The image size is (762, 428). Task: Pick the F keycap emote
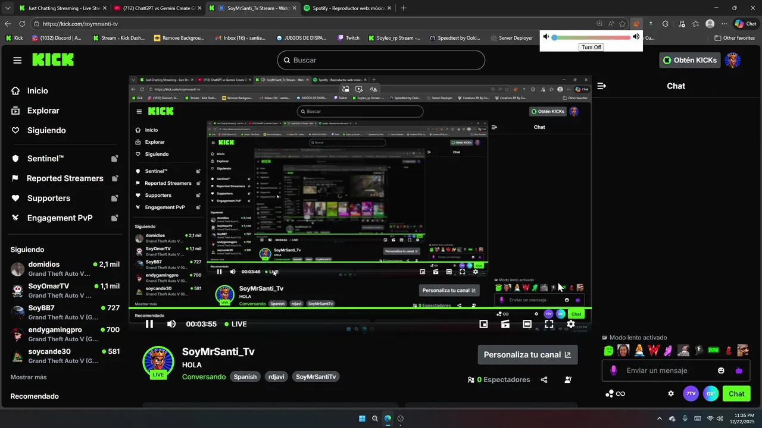click(x=699, y=351)
